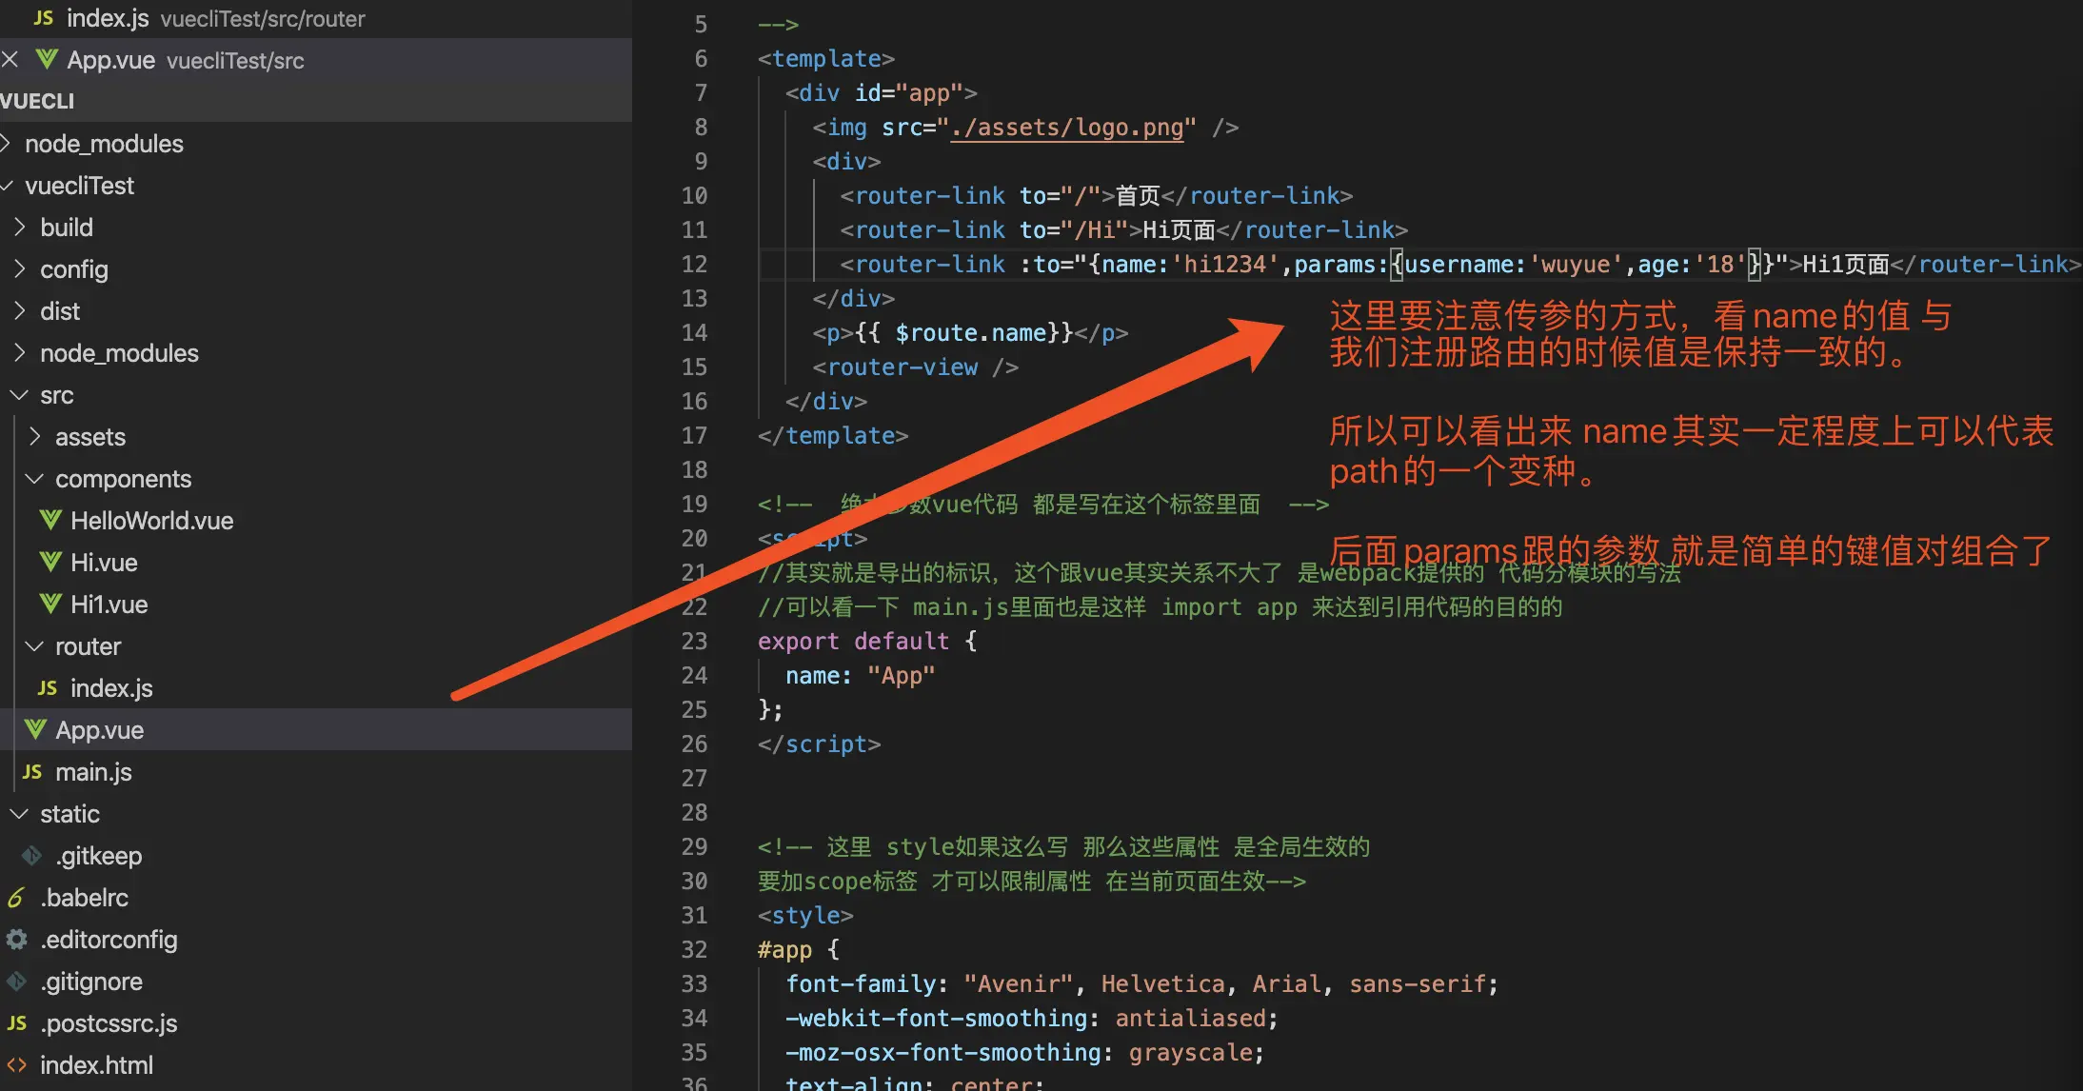Click the JS icon beside main.js
This screenshot has width=2083, height=1091.
[32, 772]
